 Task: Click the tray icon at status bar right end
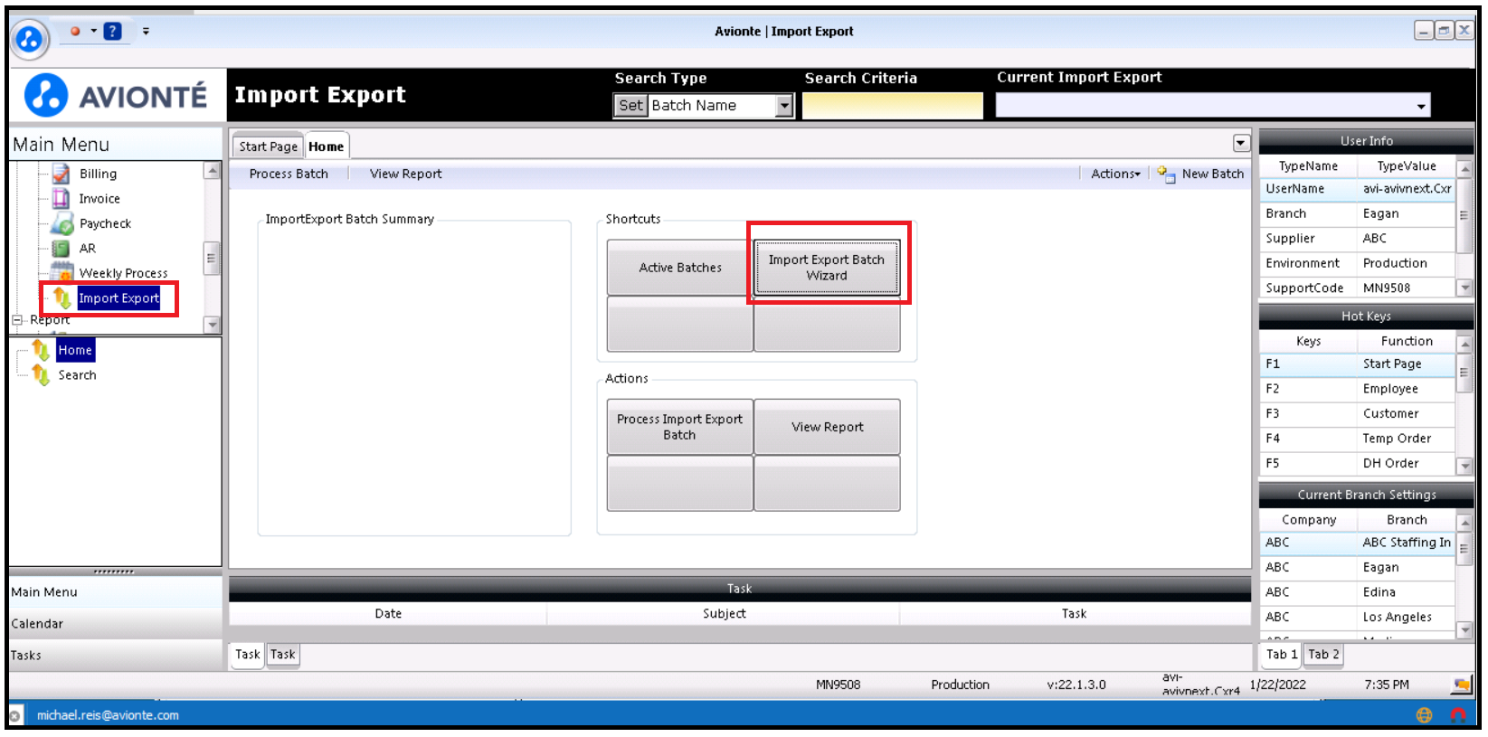(1462, 685)
